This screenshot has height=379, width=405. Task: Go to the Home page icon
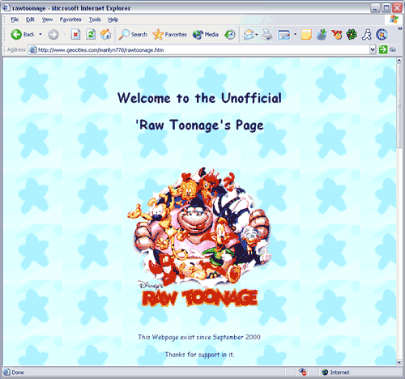[x=105, y=35]
